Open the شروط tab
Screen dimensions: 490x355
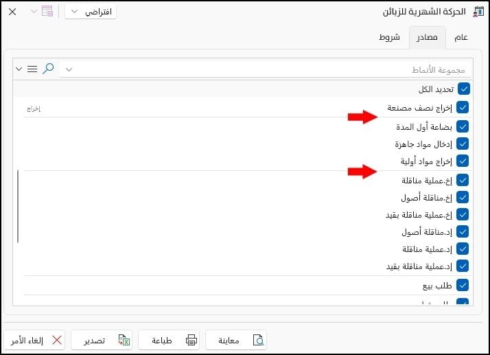[389, 38]
